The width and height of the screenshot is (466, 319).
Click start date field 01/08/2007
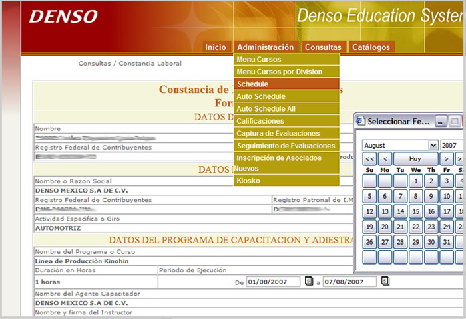(273, 282)
